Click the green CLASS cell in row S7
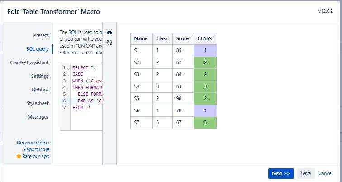 [205, 122]
